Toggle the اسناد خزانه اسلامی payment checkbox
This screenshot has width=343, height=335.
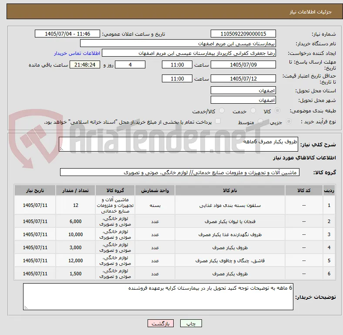point(218,121)
